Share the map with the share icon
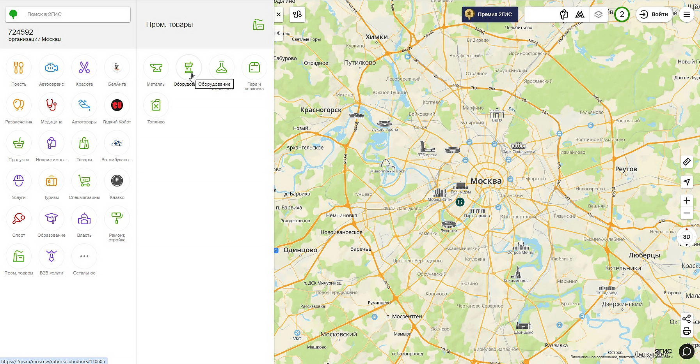This screenshot has width=700, height=364. click(686, 319)
